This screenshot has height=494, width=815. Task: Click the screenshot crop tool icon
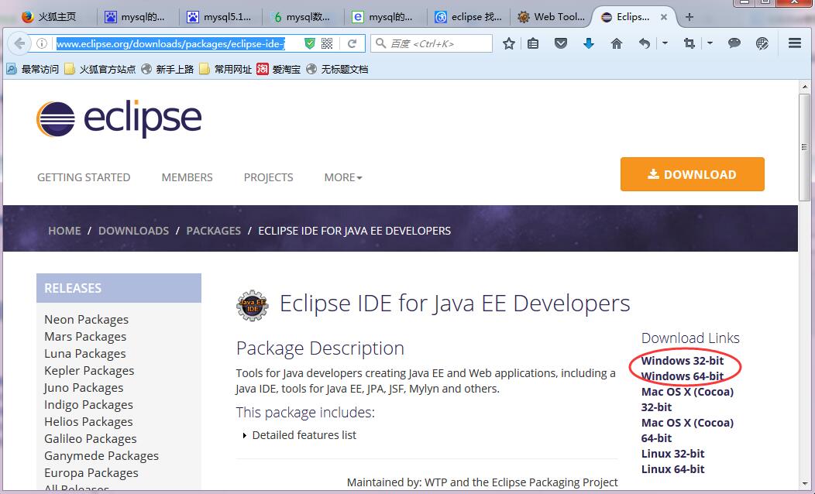click(689, 43)
